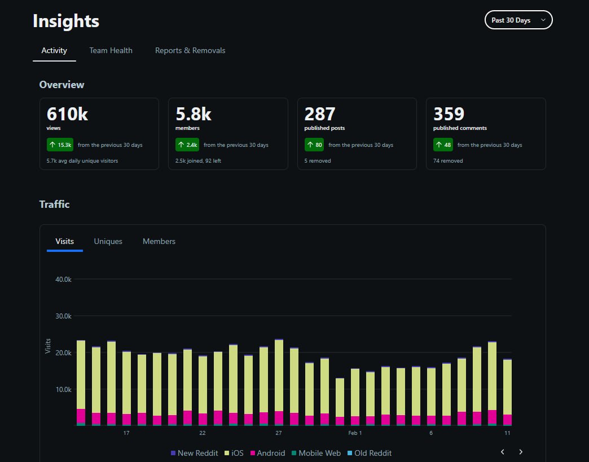The width and height of the screenshot is (589, 462).
Task: Open the Reports & Removals tab
Action: 190,50
